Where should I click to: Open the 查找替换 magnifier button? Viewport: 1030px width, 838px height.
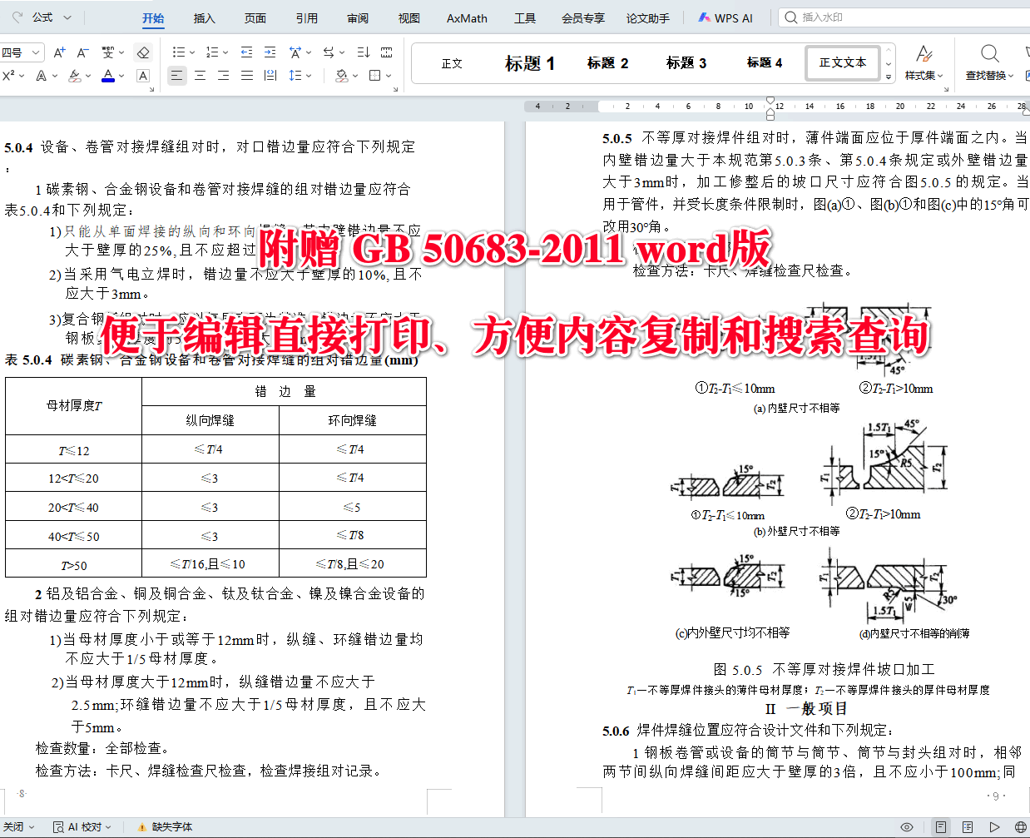click(989, 62)
